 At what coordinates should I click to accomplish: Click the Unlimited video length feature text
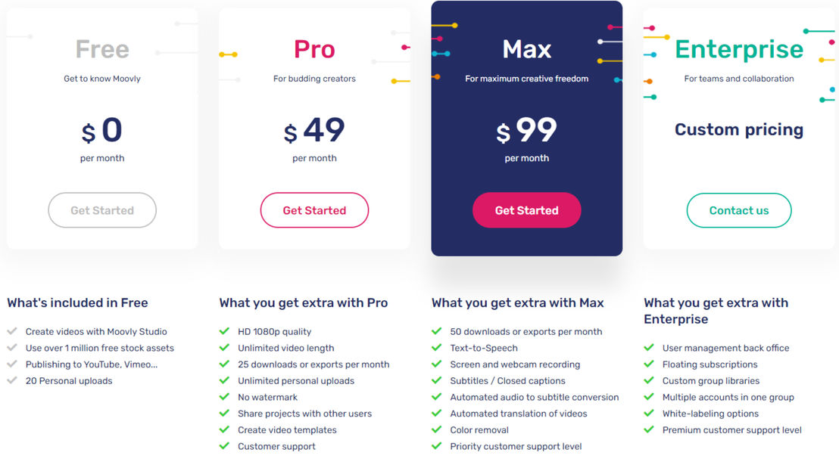coord(285,348)
